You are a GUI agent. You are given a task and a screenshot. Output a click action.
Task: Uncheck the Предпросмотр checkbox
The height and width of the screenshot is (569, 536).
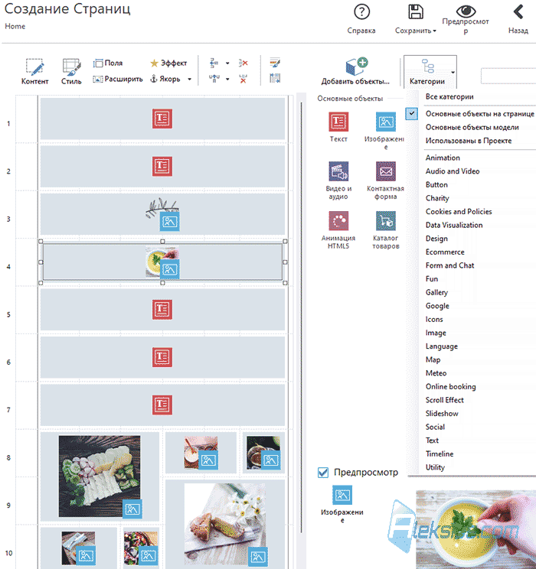[323, 473]
